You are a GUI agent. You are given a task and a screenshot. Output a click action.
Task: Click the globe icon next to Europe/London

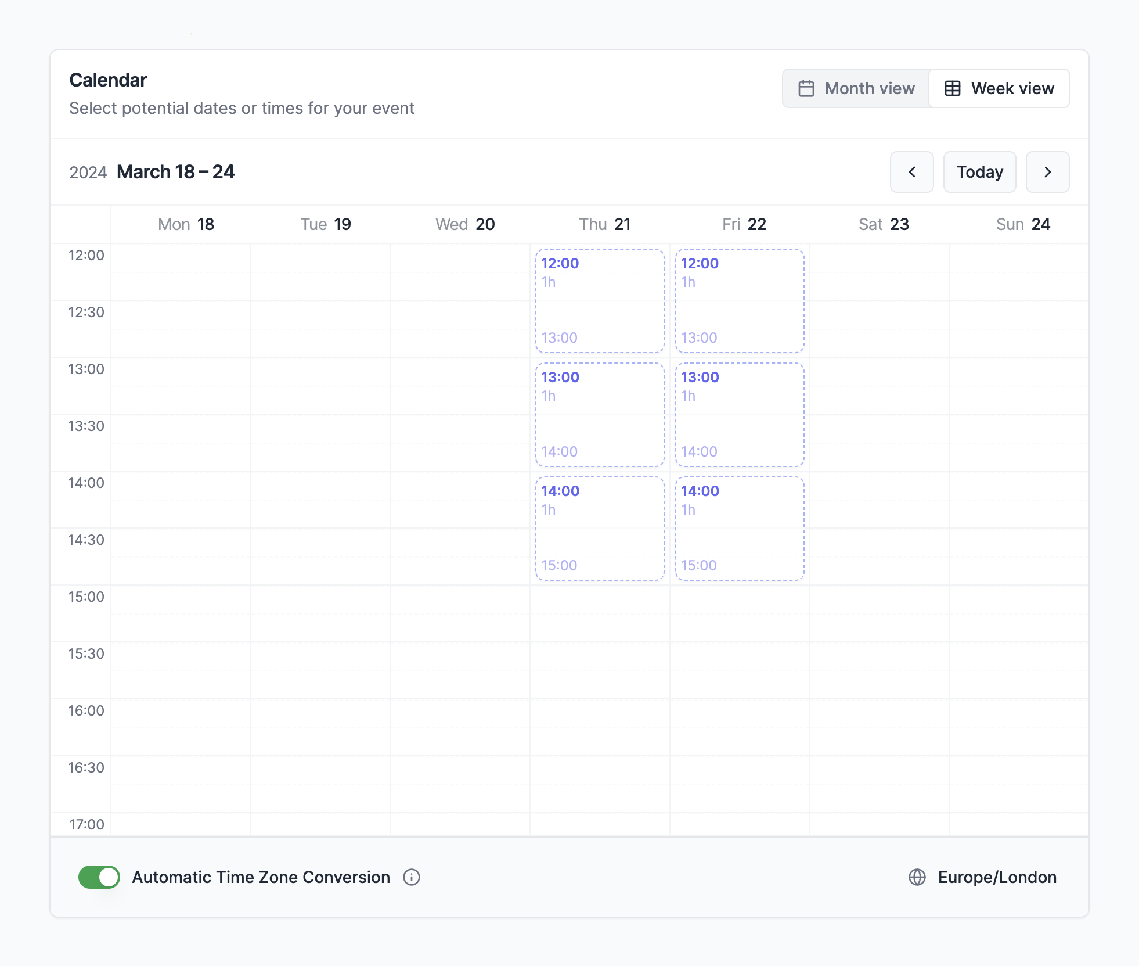pyautogui.click(x=917, y=877)
